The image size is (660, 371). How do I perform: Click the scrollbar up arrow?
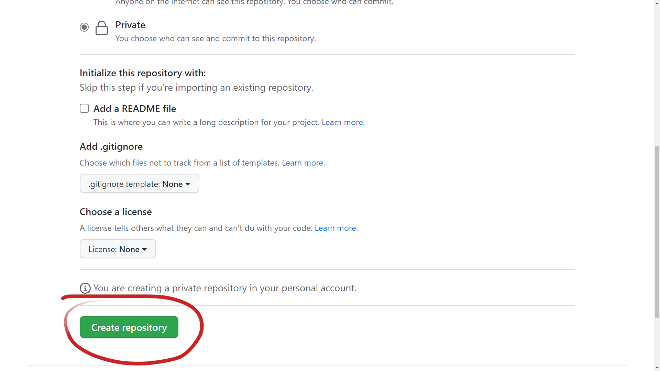pos(657,3)
